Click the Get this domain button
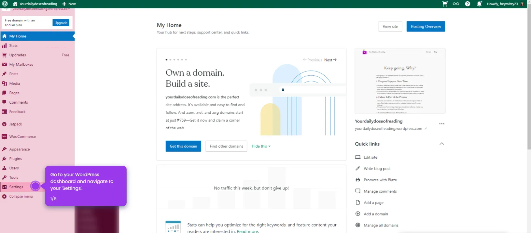 click(x=183, y=146)
